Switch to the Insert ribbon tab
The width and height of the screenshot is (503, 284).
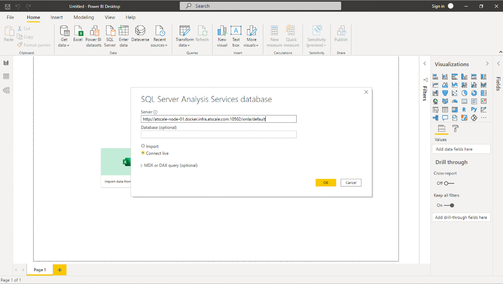pos(57,17)
